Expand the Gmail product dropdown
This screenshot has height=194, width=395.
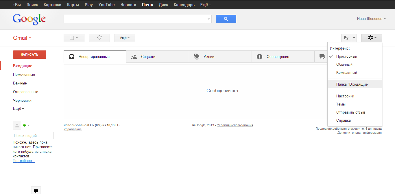[22, 38]
